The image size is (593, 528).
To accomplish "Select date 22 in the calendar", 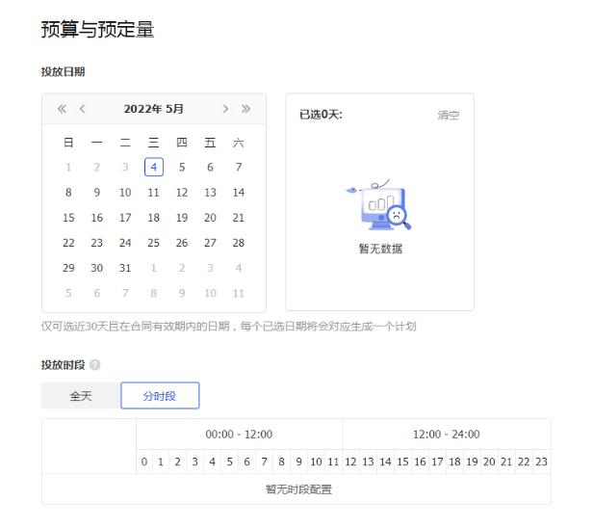I will pos(68,243).
